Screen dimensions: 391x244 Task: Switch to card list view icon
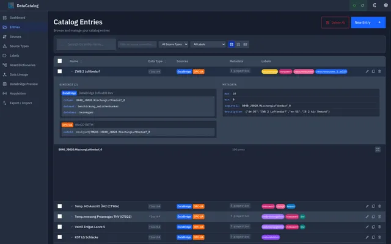(x=246, y=45)
